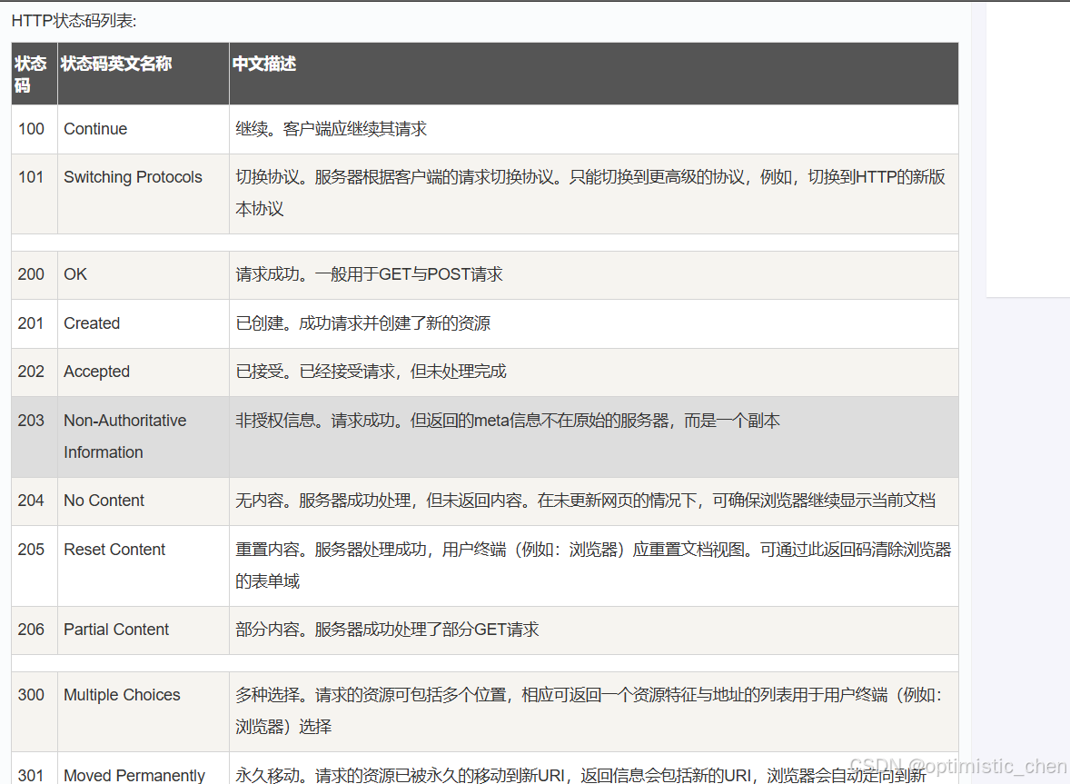Screen dimensions: 1070x784
Task: Click the 'Non-Authoritative Information' cell
Action: [144, 437]
